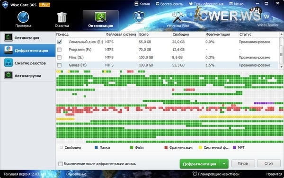The width and height of the screenshot is (284, 178).
Task: Open Утилиты Wise tools icon
Action: (177, 17)
